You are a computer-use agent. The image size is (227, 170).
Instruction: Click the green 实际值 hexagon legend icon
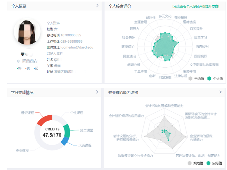(x=209, y=163)
